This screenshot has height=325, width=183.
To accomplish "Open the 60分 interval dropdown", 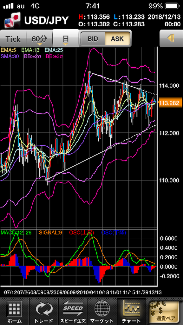I will point(40,39).
